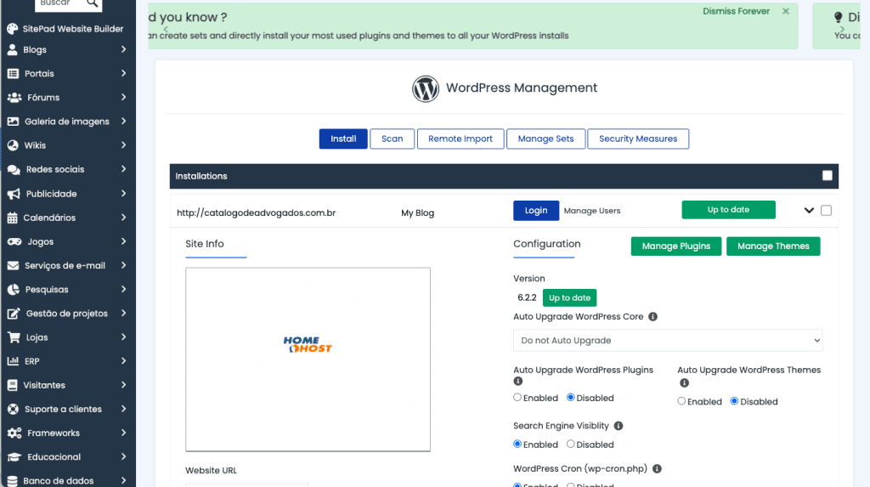Open the Manage Sets tab
This screenshot has width=870, height=487.
click(x=546, y=139)
